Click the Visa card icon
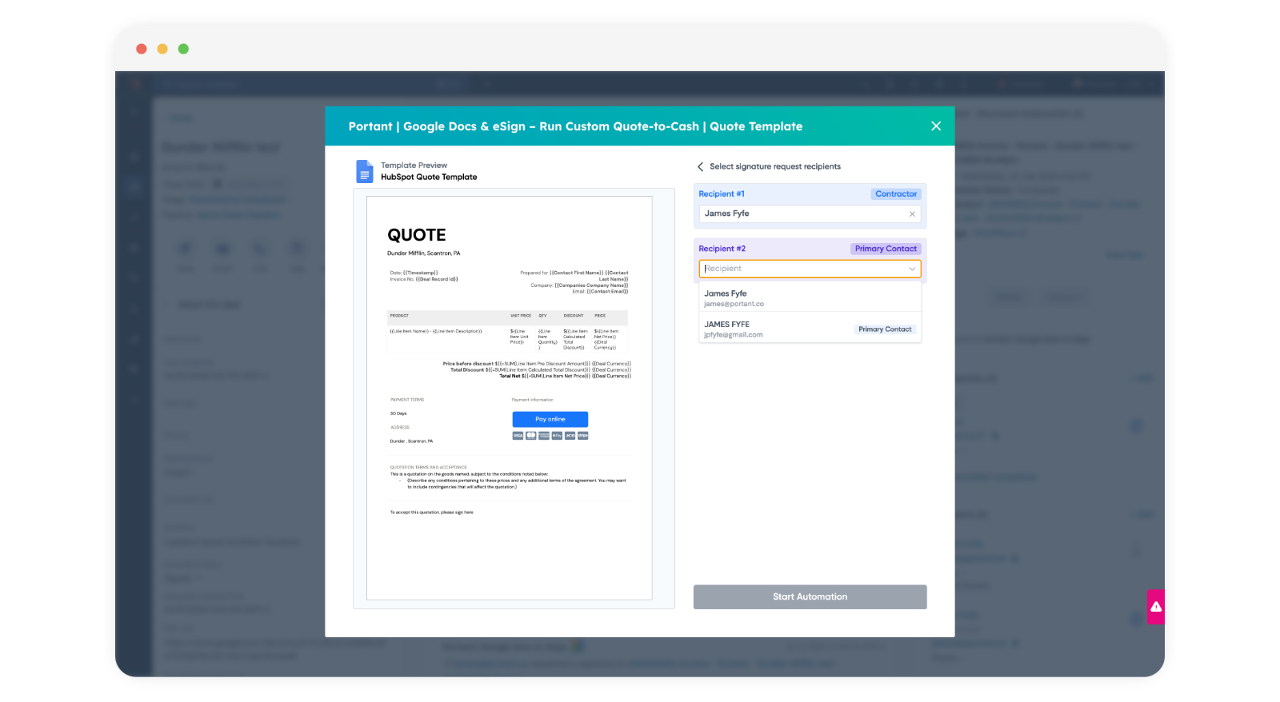 pyautogui.click(x=518, y=436)
